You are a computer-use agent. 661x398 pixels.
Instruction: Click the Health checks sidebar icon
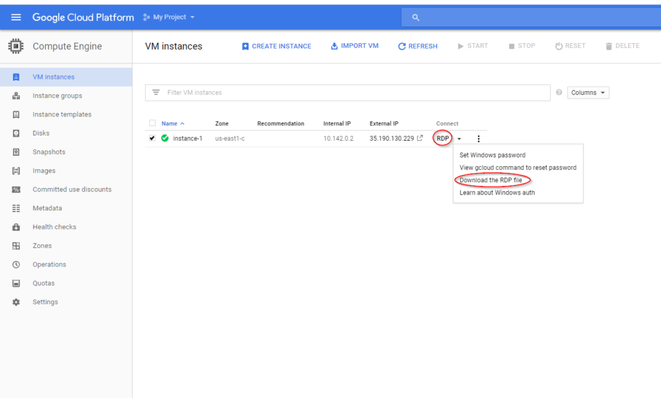pyautogui.click(x=16, y=227)
